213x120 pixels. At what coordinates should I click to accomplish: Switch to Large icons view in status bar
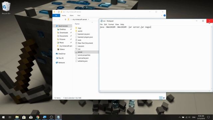164,98
